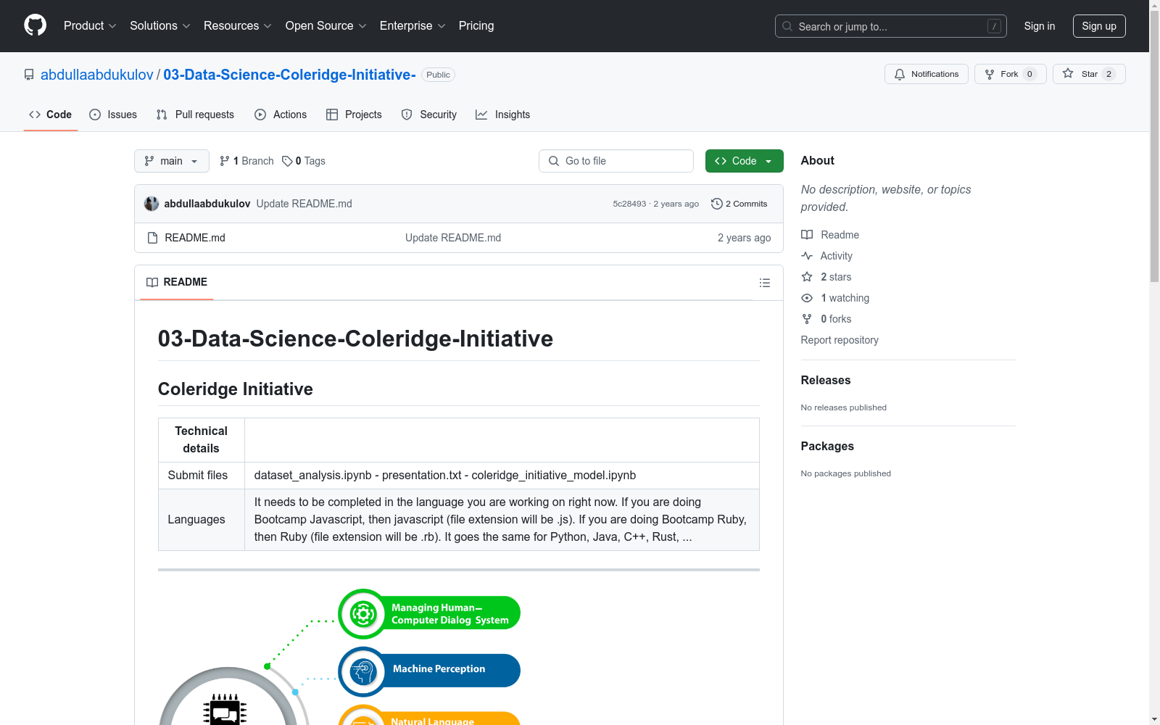Open commit hash 5c28493
This screenshot has height=725, width=1160.
click(629, 204)
